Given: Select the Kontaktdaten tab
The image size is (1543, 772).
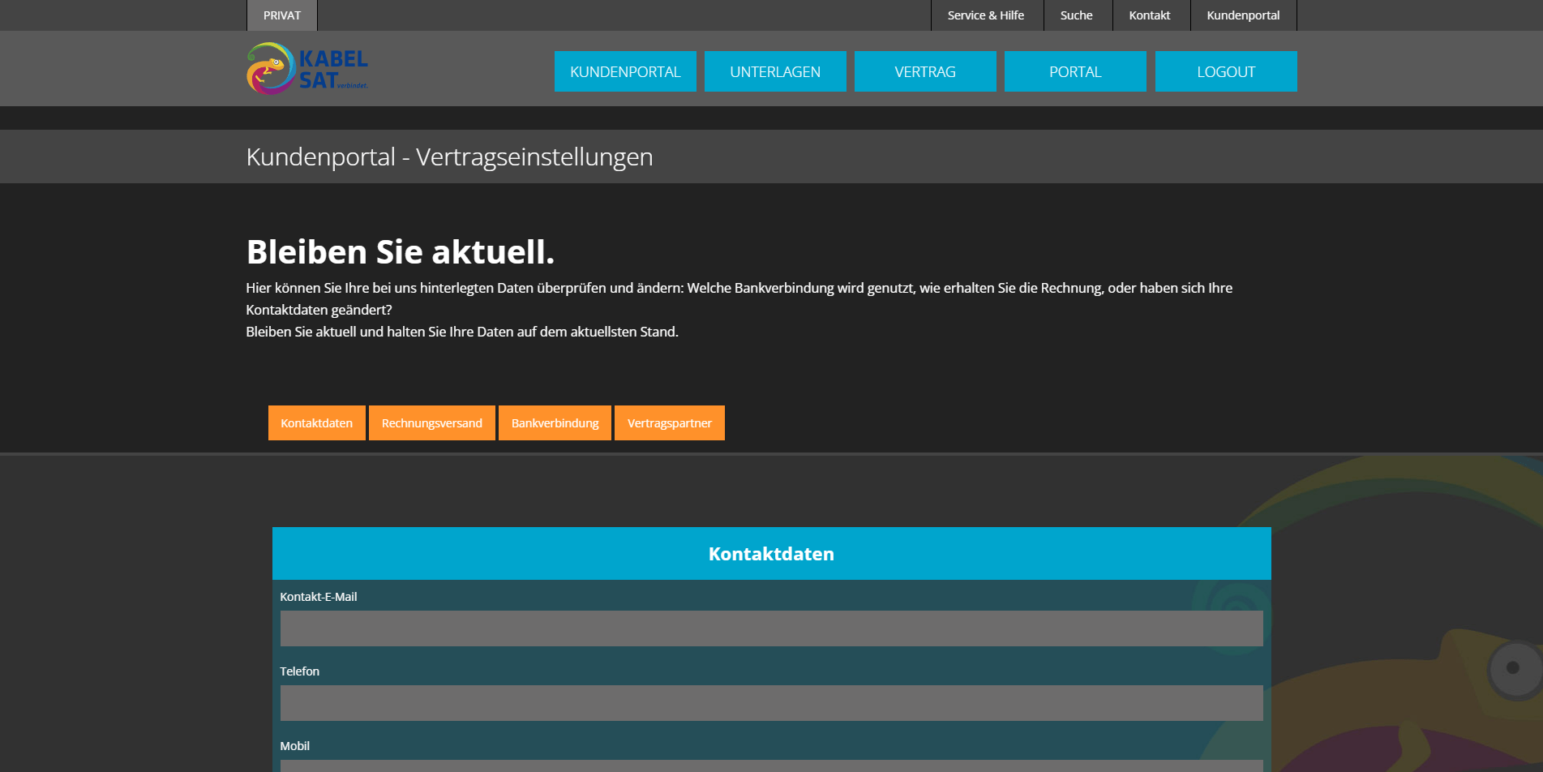Looking at the screenshot, I should point(316,422).
